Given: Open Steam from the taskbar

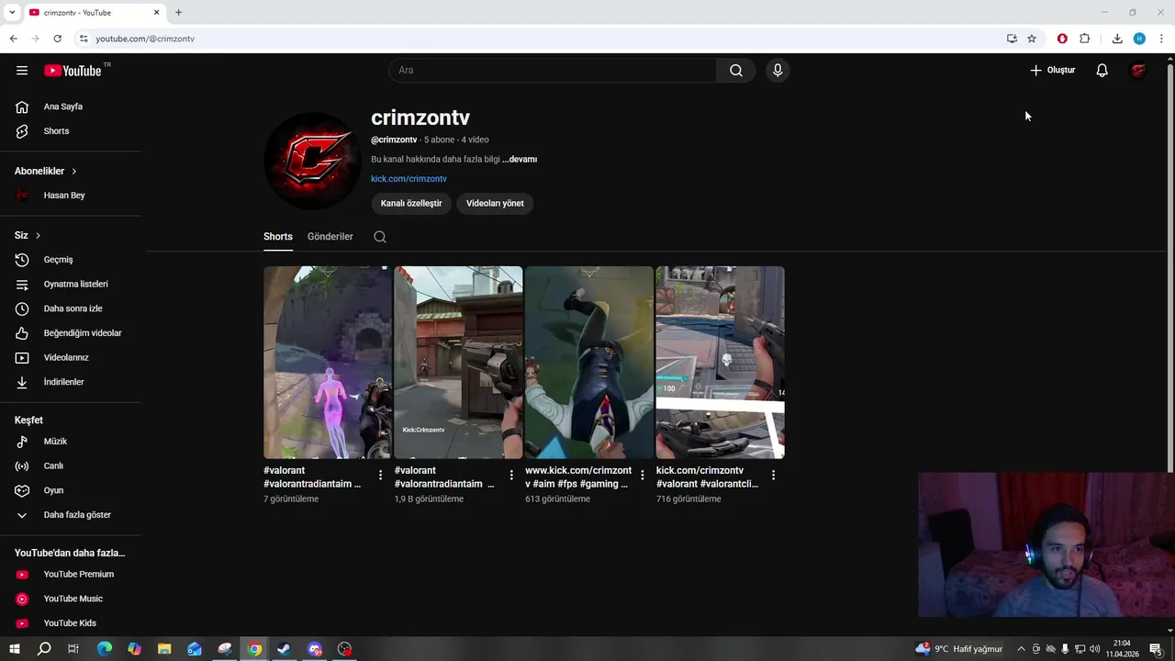Looking at the screenshot, I should pyautogui.click(x=284, y=649).
